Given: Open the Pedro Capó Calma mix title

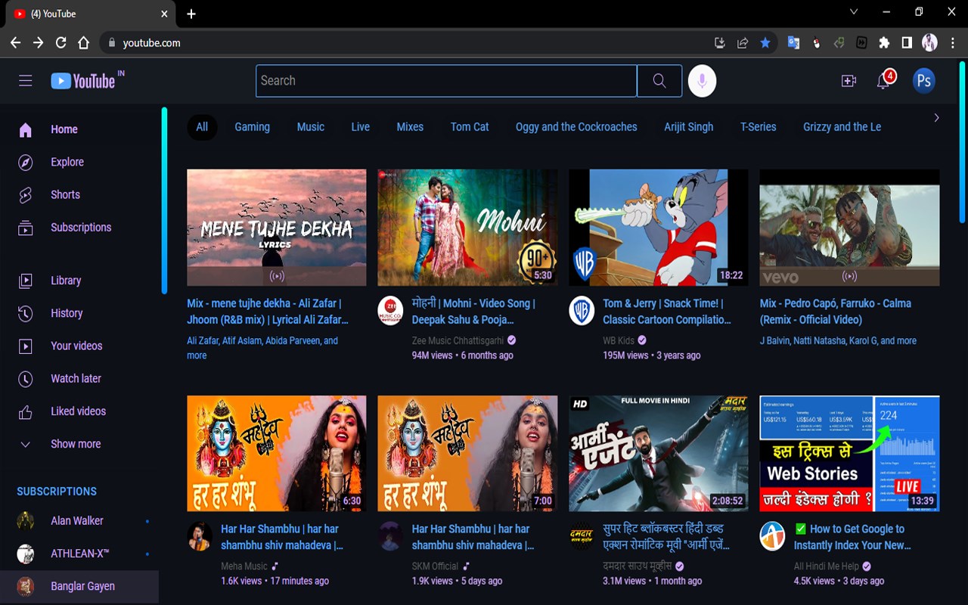Looking at the screenshot, I should click(x=836, y=312).
